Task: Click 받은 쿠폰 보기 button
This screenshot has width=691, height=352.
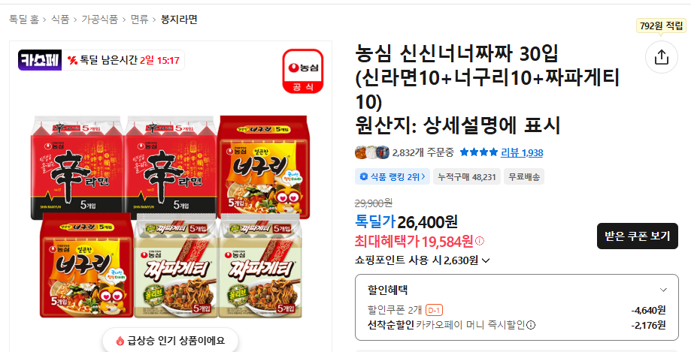Action: coord(637,236)
